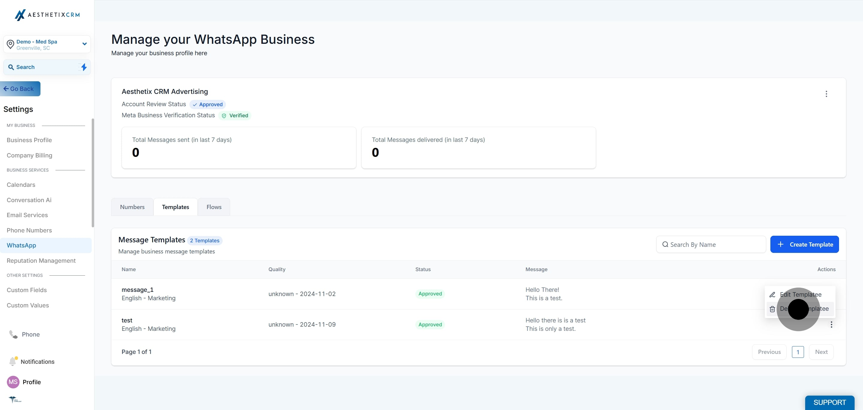
Task: Click the Delete Template trash icon
Action: (x=772, y=309)
